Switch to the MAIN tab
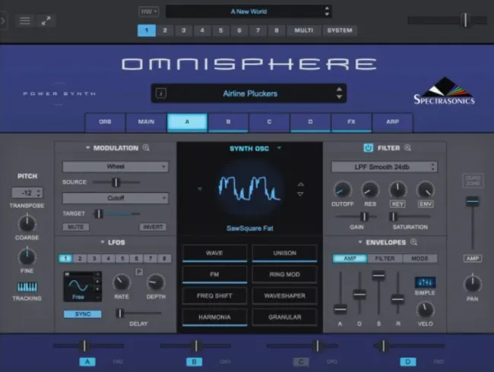 tap(146, 121)
